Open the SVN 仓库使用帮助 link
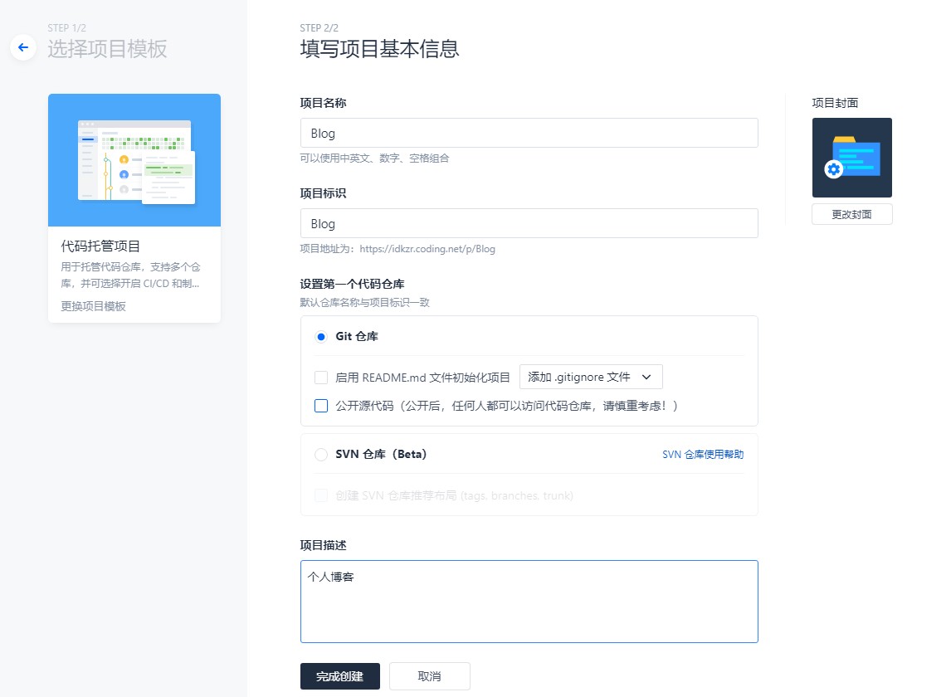Viewport: 951px width, 697px height. tap(702, 455)
